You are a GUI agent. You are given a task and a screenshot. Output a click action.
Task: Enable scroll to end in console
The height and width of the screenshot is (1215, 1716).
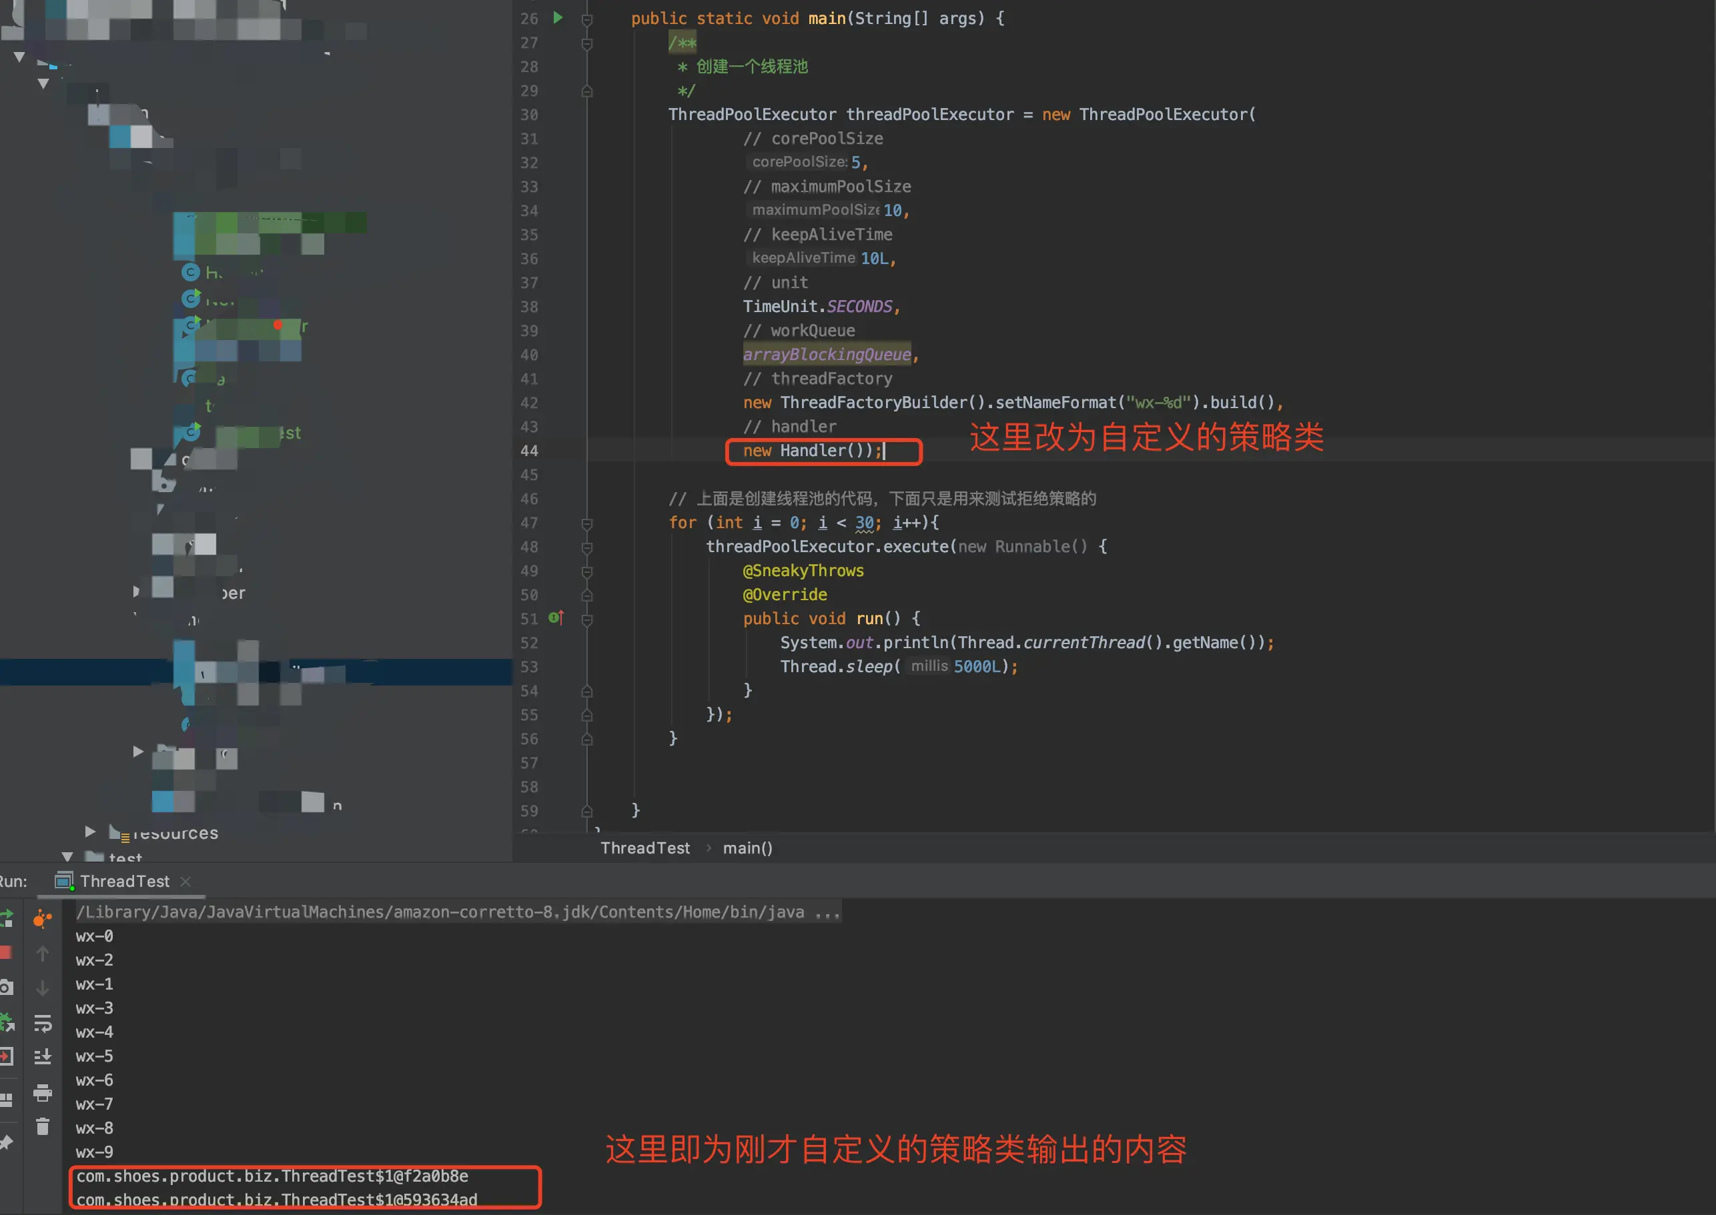click(x=43, y=1056)
